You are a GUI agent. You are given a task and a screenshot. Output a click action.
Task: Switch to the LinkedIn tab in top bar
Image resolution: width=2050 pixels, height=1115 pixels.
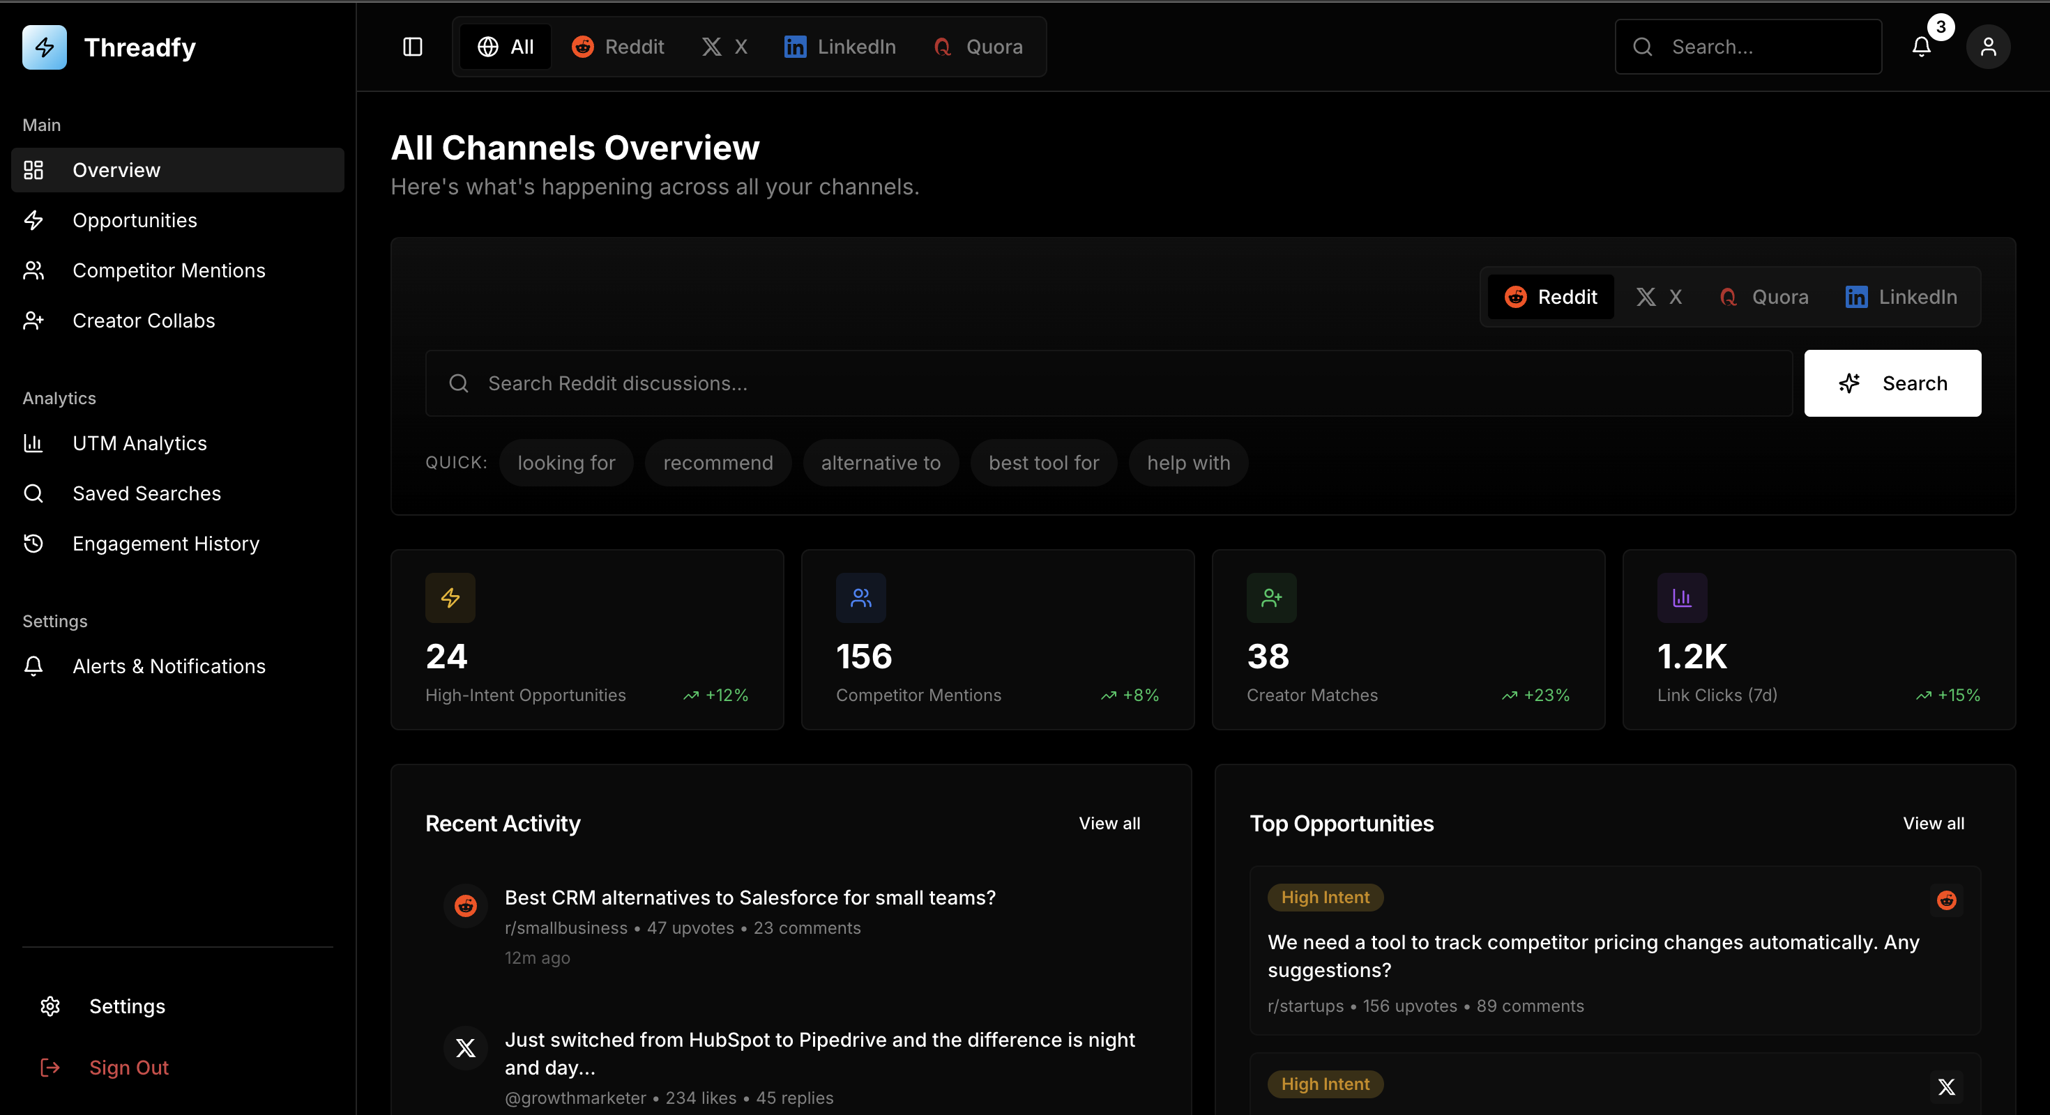click(840, 47)
